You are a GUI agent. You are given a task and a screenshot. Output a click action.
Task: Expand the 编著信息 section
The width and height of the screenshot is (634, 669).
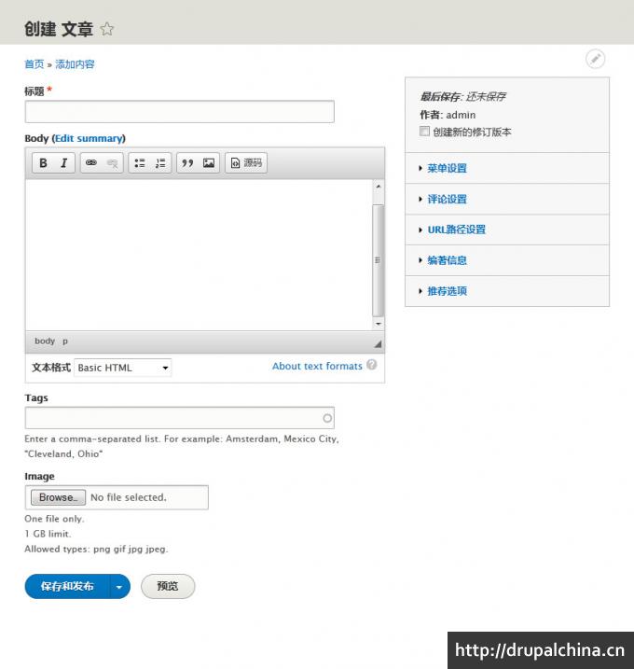coord(447,260)
